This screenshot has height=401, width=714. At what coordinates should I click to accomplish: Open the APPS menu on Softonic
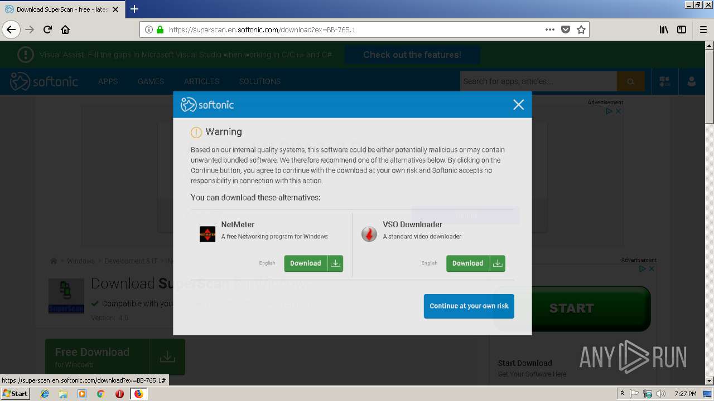click(x=108, y=81)
